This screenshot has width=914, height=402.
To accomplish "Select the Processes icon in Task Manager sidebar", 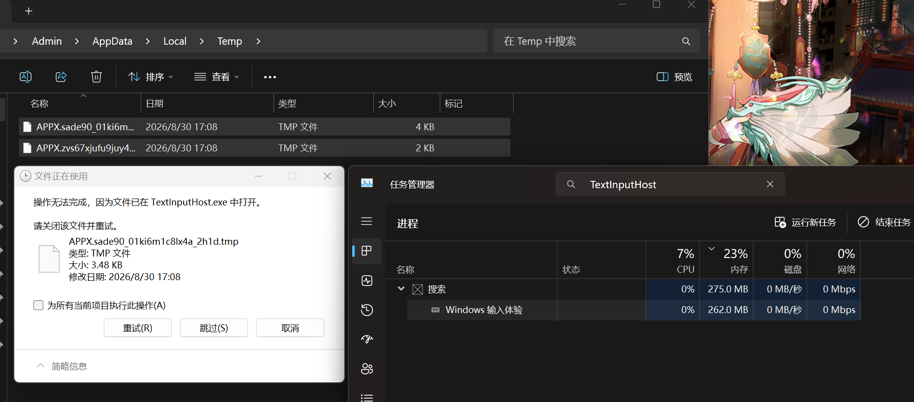I will tap(366, 251).
